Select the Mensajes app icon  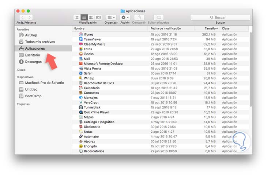(x=81, y=98)
